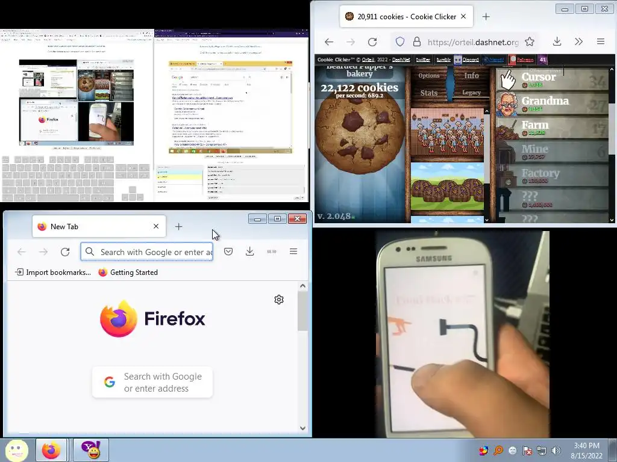Viewport: 617px width, 462px height.
Task: Bookmark the Cookie Clicker page with star
Action: (530, 42)
